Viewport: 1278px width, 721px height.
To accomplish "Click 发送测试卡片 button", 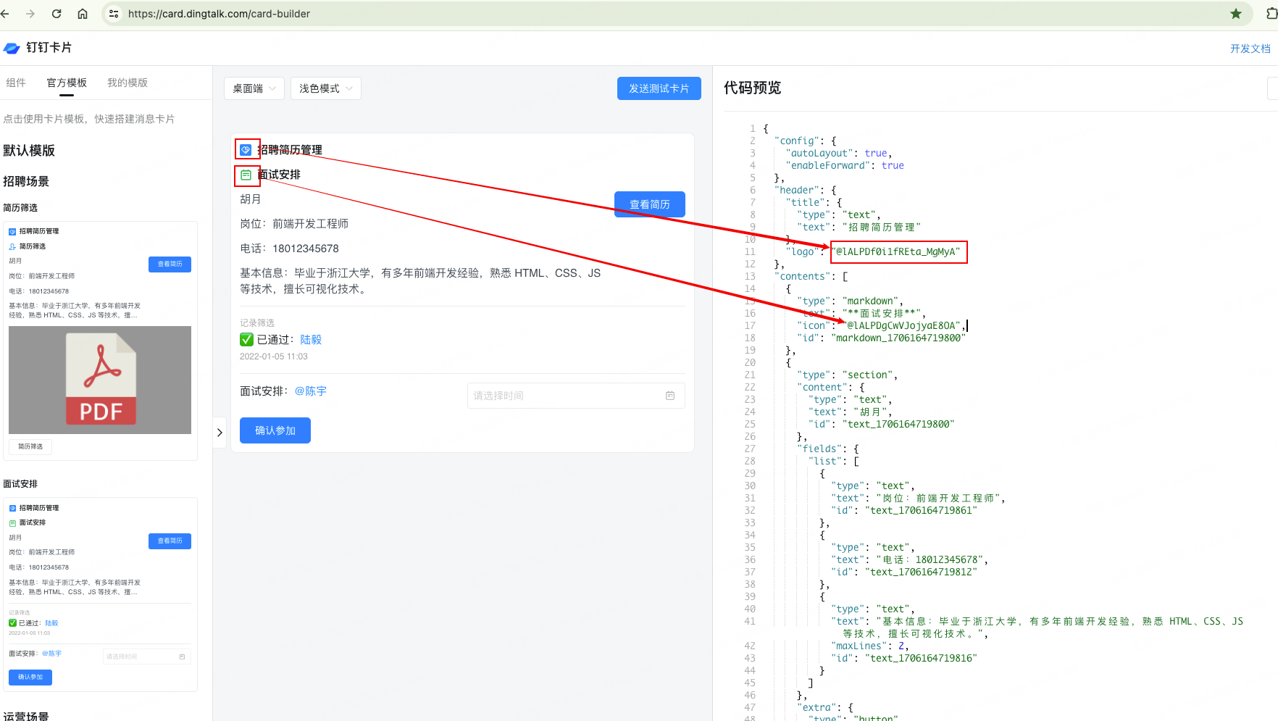I will click(659, 88).
